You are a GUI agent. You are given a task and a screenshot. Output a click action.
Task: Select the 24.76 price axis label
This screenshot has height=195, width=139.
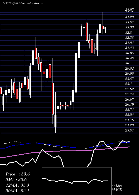(x=130, y=120)
